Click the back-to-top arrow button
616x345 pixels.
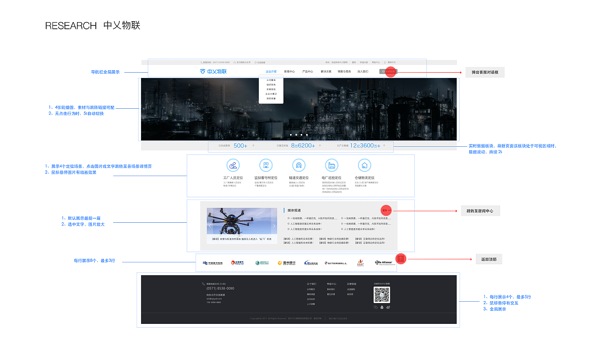(x=401, y=259)
